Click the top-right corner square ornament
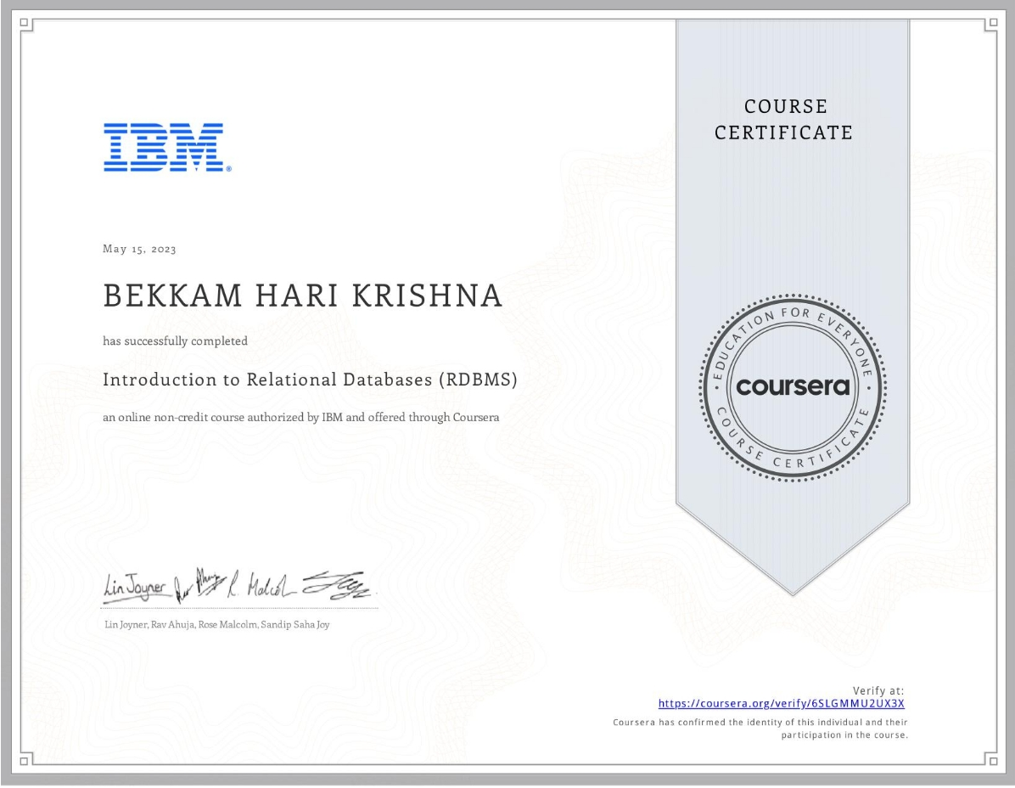This screenshot has width=1015, height=788. (x=990, y=25)
